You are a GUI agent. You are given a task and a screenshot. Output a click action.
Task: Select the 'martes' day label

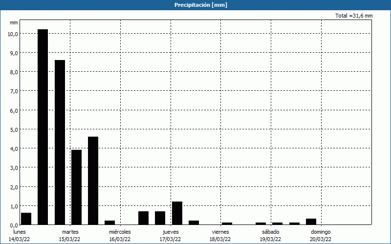coord(70,232)
